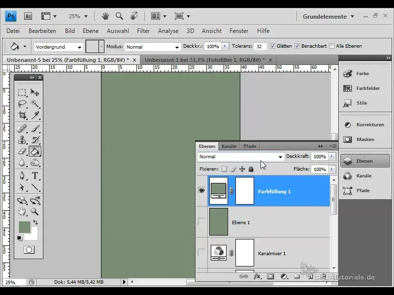Toggle lock all

click(251, 169)
